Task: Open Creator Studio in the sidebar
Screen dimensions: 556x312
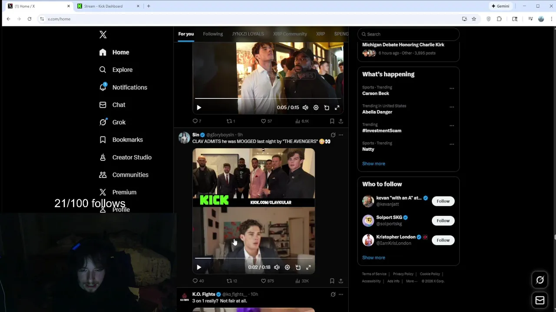Action: click(x=125, y=157)
